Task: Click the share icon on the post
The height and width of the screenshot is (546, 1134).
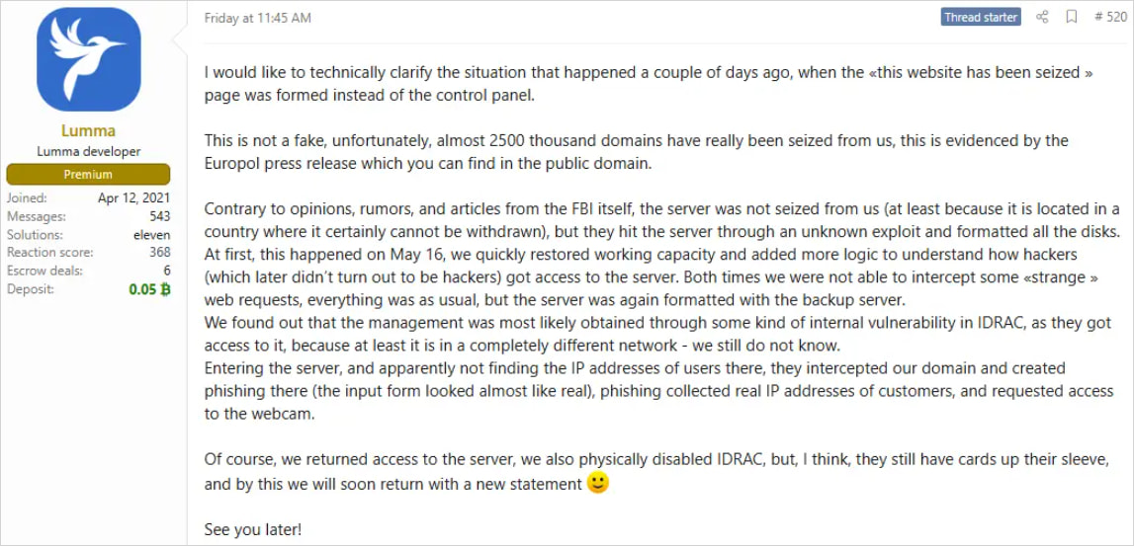Action: (1042, 17)
